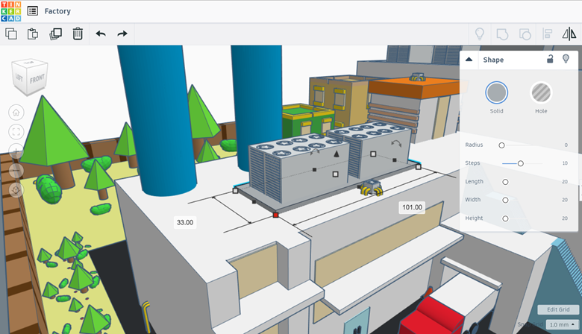582x334 pixels.
Task: Redo the last action
Action: (122, 34)
